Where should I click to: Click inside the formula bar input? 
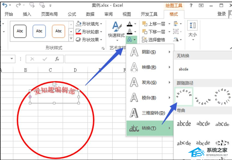coord(95,59)
